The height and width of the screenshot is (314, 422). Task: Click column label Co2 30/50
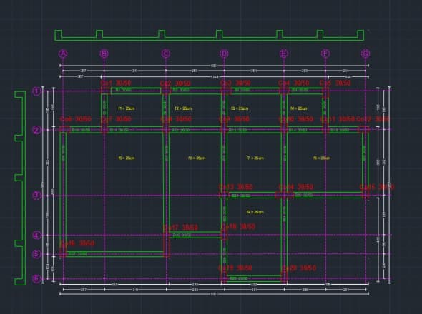(175, 83)
